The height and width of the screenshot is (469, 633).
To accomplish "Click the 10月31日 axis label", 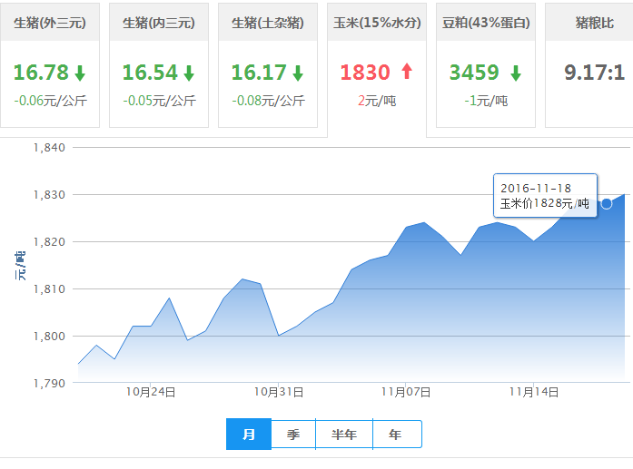I will pos(279,392).
